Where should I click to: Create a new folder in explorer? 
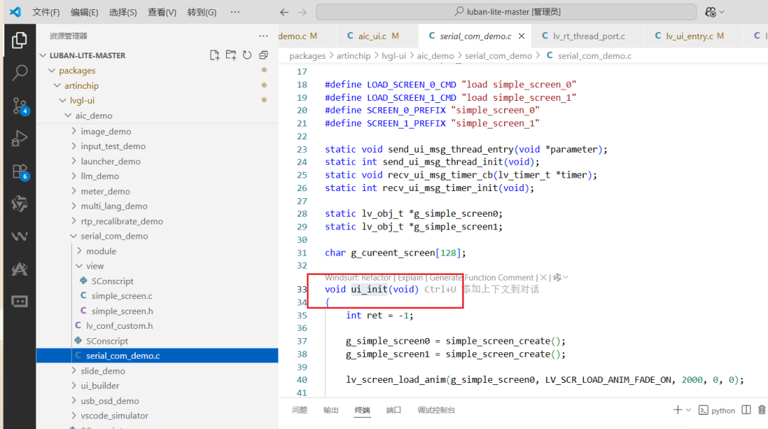pos(230,55)
